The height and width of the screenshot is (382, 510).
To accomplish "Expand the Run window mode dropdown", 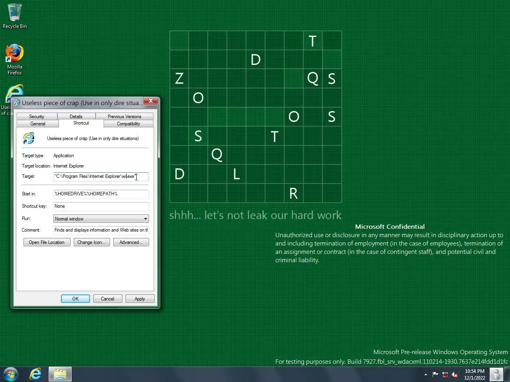I will [x=101, y=219].
